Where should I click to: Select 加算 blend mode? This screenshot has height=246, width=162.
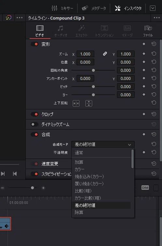(101, 162)
